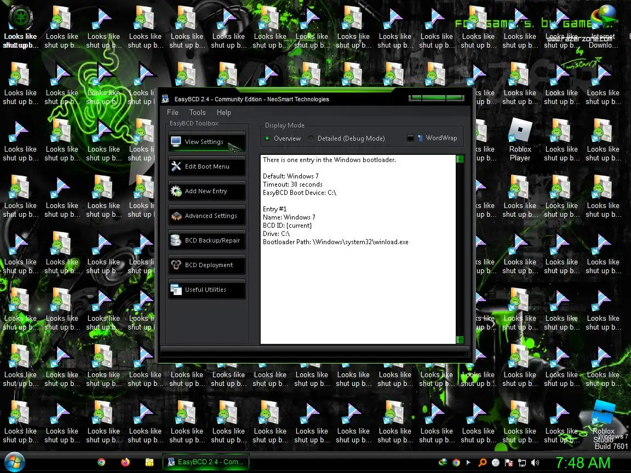This screenshot has height=473, width=631.
Task: Click the 'Timeout: 30 seconds' line
Action: pyautogui.click(x=292, y=184)
